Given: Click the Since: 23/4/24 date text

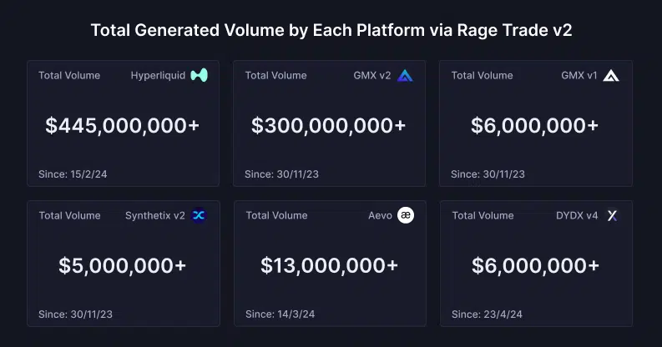Looking at the screenshot, I should click(487, 314).
